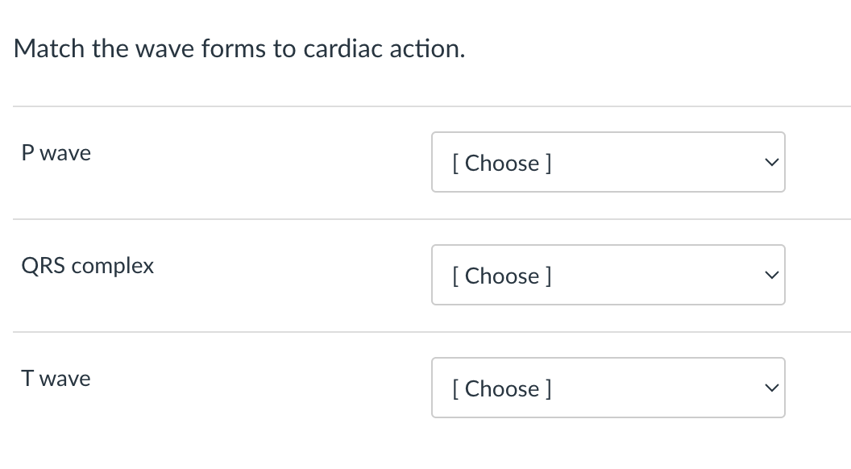Click inside the third Choose selection box
This screenshot has width=851, height=469.
point(608,388)
